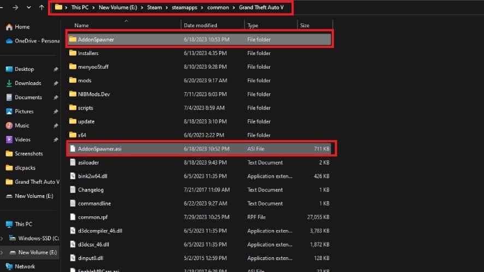The image size is (484, 272).
Task: Go forward with the navigation arrow
Action: pos(15,8)
